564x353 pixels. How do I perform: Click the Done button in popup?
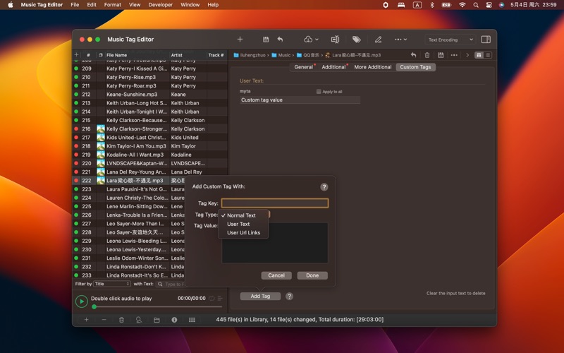(x=312, y=275)
